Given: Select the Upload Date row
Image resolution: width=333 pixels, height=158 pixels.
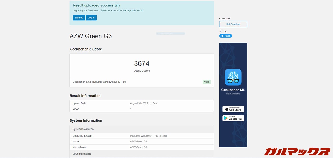Looking at the screenshot, I should tap(142, 103).
